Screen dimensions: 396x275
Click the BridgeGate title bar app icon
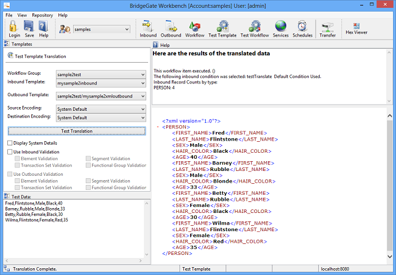7,5
